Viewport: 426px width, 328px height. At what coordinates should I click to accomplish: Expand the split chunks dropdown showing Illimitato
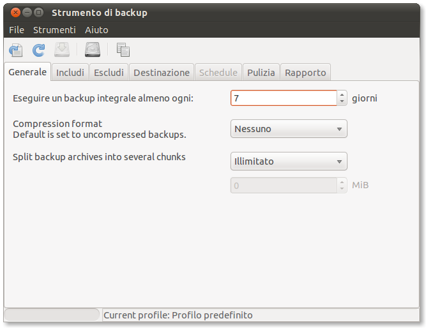click(x=289, y=161)
